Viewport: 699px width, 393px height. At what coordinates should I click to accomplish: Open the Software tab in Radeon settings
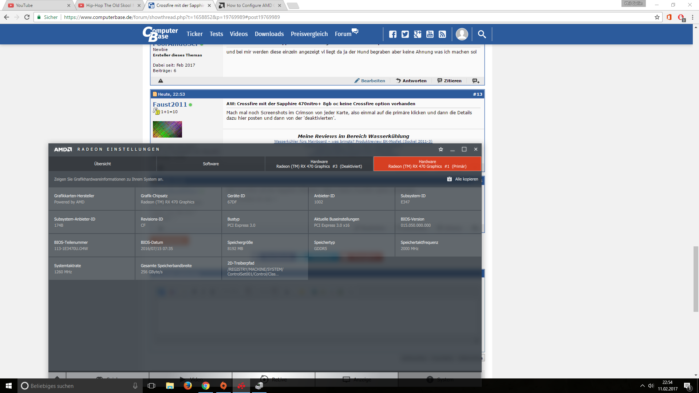pos(210,164)
